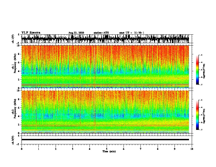
Task: Click the ch.2 colorbar "log(PSD)" label
Action: pyautogui.click(x=204, y=116)
